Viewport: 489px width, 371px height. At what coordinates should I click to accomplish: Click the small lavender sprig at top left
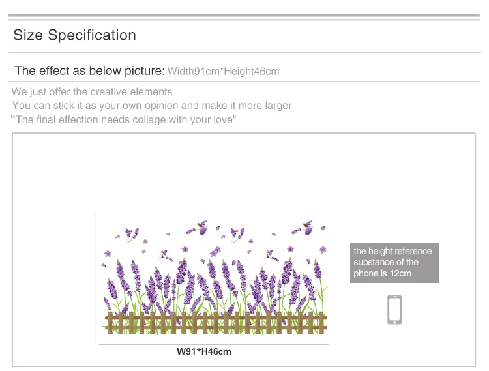pos(131,233)
